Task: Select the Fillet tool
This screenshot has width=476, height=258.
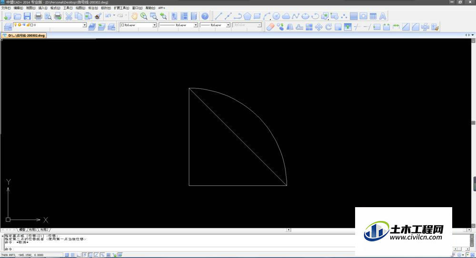Action: point(416,27)
